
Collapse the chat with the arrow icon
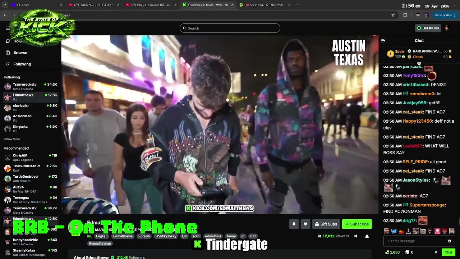pyautogui.click(x=383, y=41)
